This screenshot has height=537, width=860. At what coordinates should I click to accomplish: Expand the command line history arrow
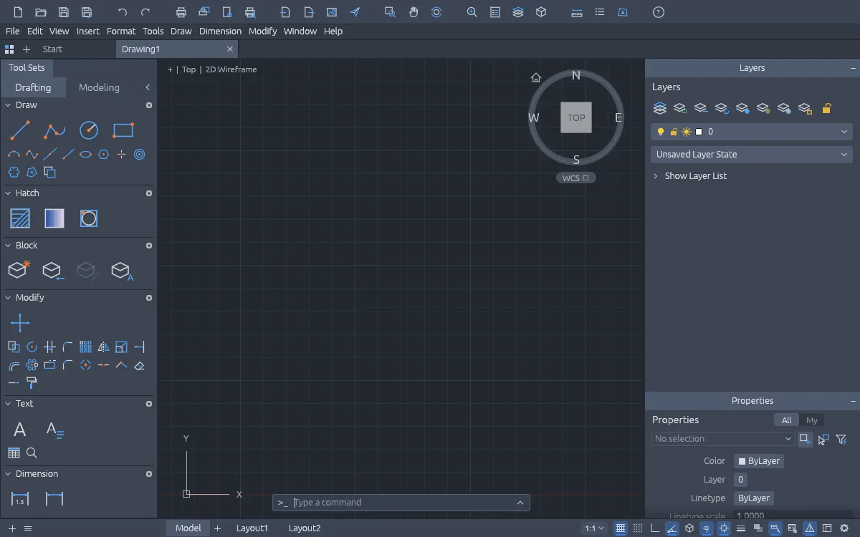pos(520,503)
